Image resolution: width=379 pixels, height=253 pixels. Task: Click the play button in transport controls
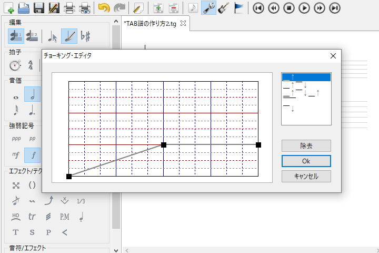(x=304, y=8)
